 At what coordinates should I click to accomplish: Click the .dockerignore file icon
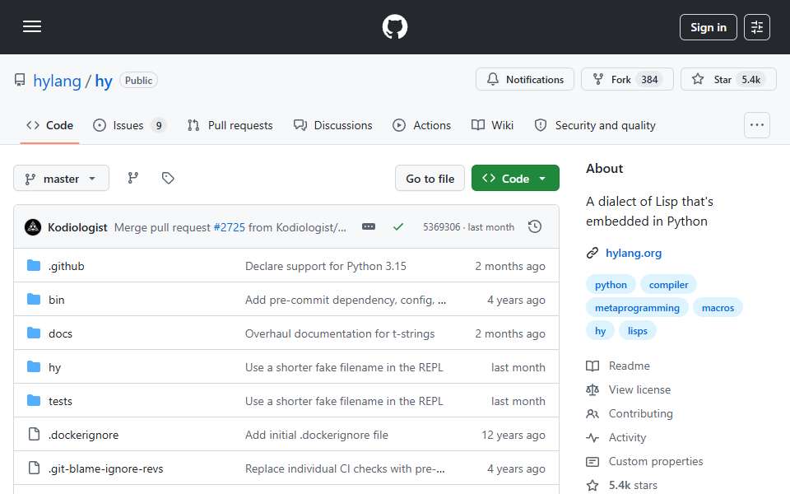(x=34, y=434)
